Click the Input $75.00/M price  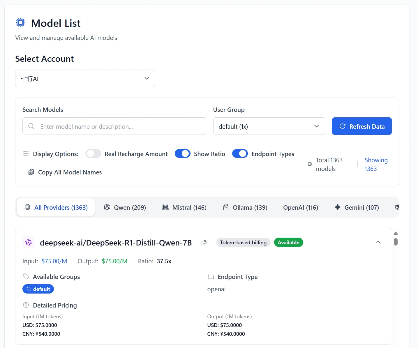click(x=54, y=261)
